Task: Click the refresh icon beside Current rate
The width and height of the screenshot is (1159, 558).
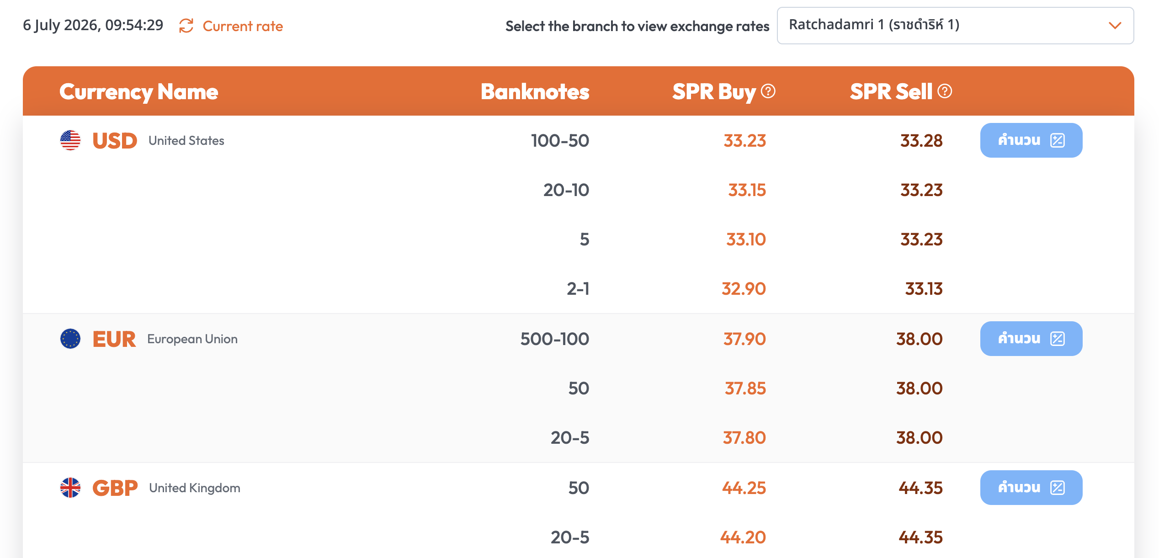Action: 186,26
